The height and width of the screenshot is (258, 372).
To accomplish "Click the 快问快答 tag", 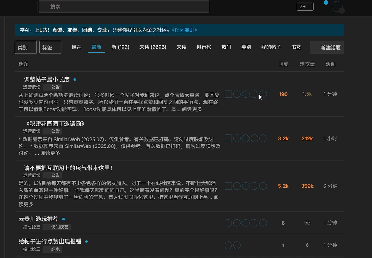I will tap(57, 227).
